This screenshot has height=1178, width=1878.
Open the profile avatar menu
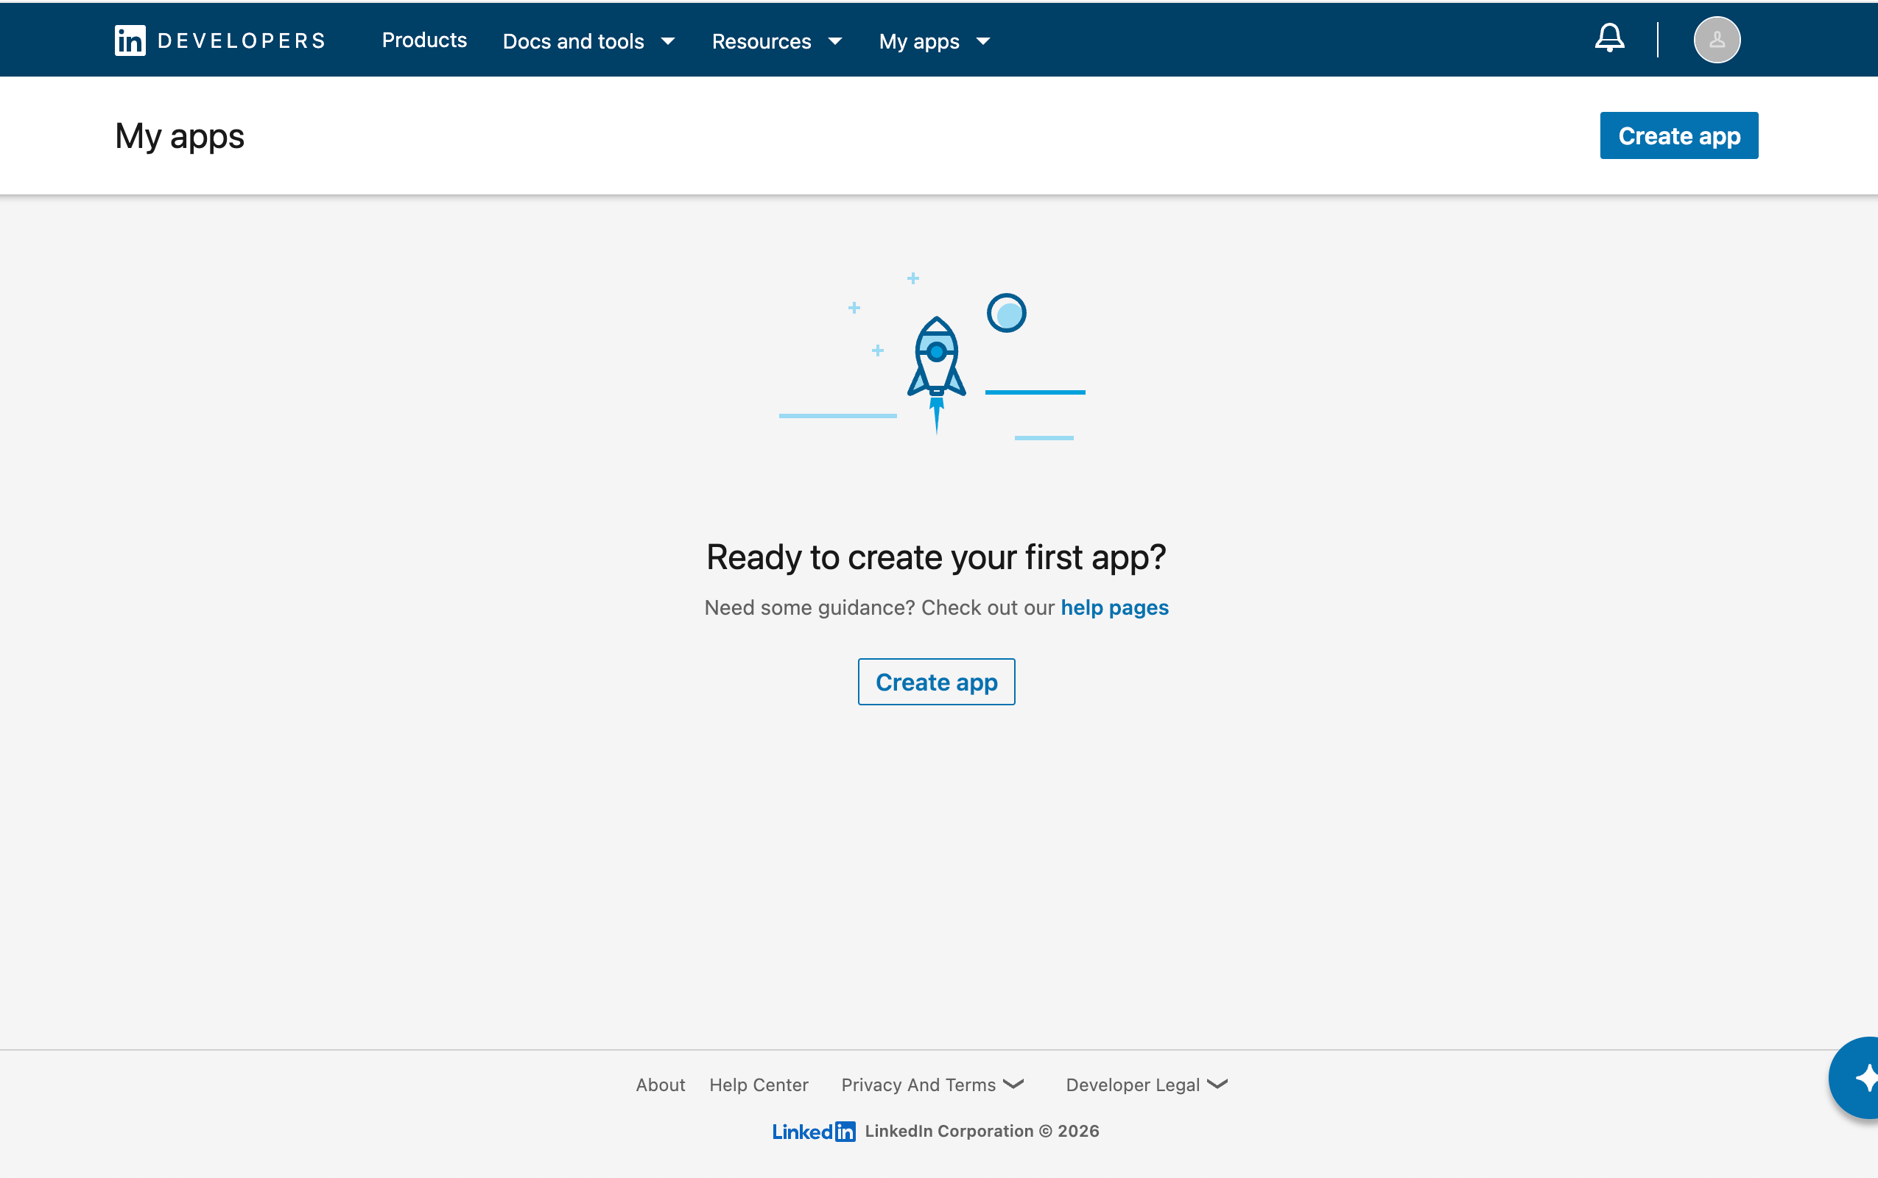pos(1717,40)
